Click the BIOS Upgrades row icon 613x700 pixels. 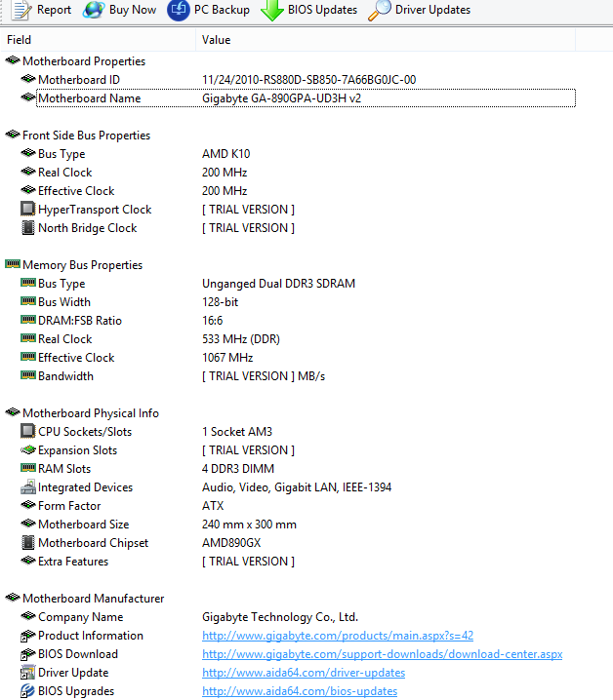click(x=27, y=690)
